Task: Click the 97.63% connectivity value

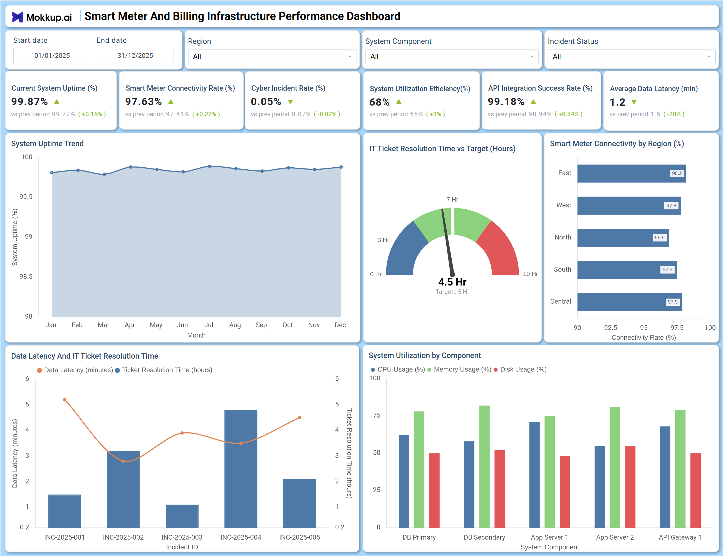Action: point(143,101)
